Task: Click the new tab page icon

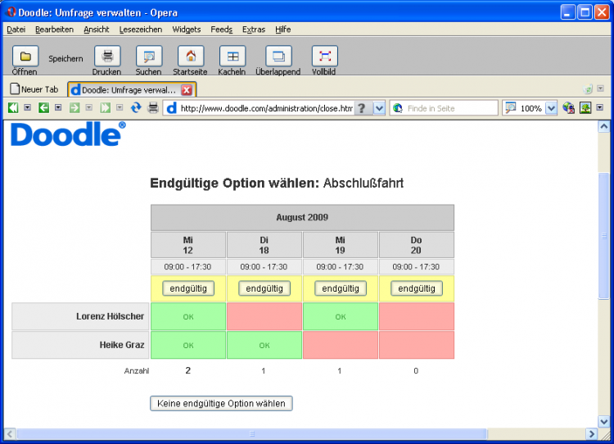Action: pos(15,89)
